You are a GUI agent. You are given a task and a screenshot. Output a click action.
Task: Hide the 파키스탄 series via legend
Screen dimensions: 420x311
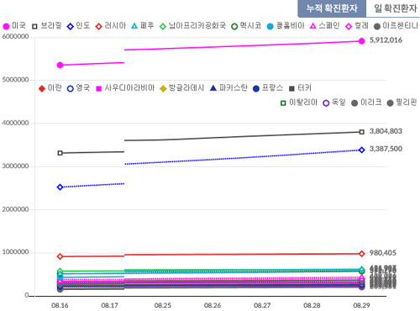click(x=228, y=88)
